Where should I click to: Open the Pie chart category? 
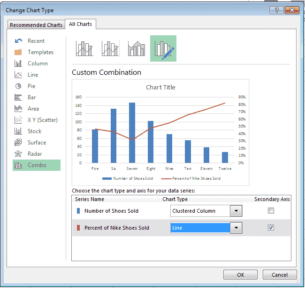31,86
